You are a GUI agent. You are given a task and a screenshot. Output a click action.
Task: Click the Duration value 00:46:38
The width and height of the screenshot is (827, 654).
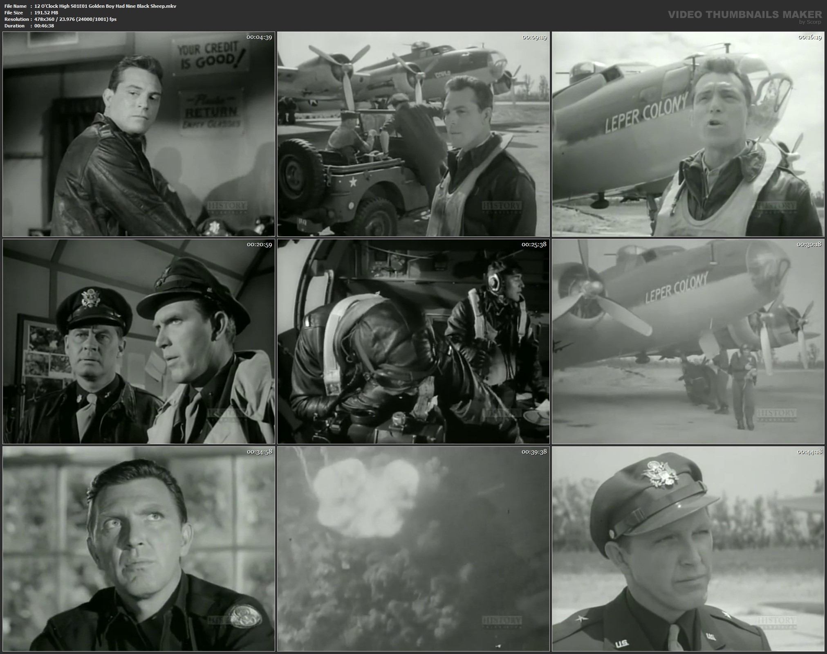click(x=44, y=26)
